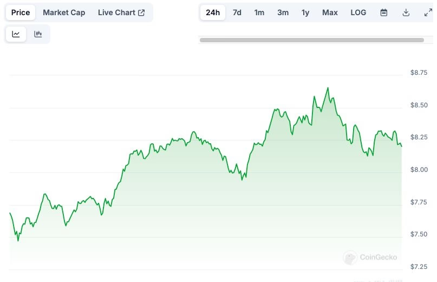Show the 1m price history
Viewport: 437px width, 282px height.
click(259, 12)
